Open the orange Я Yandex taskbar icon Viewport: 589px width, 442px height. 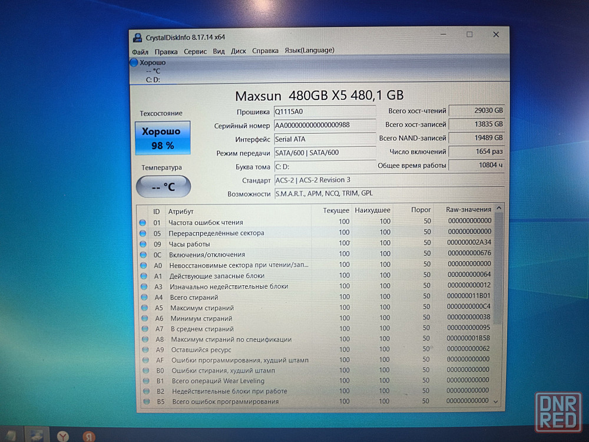(x=89, y=436)
